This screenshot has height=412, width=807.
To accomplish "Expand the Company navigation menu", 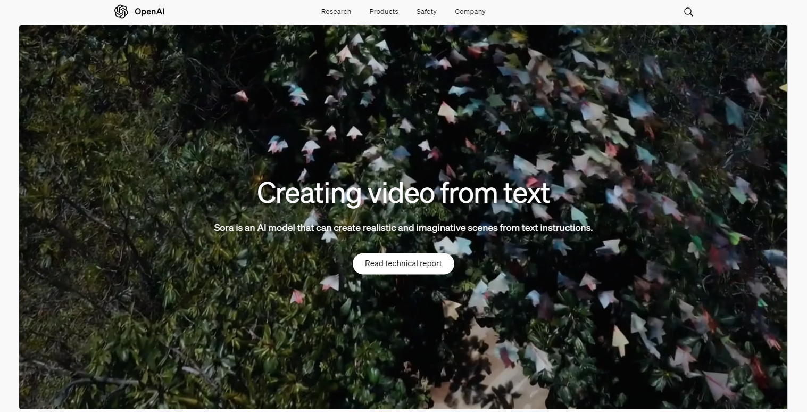I will (470, 12).
